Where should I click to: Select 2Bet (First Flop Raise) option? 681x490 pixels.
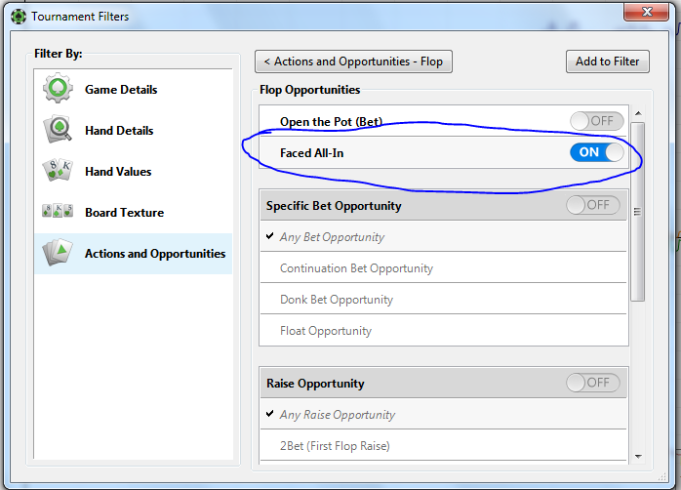click(x=335, y=446)
